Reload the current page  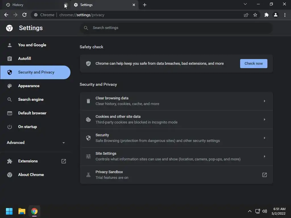24,15
